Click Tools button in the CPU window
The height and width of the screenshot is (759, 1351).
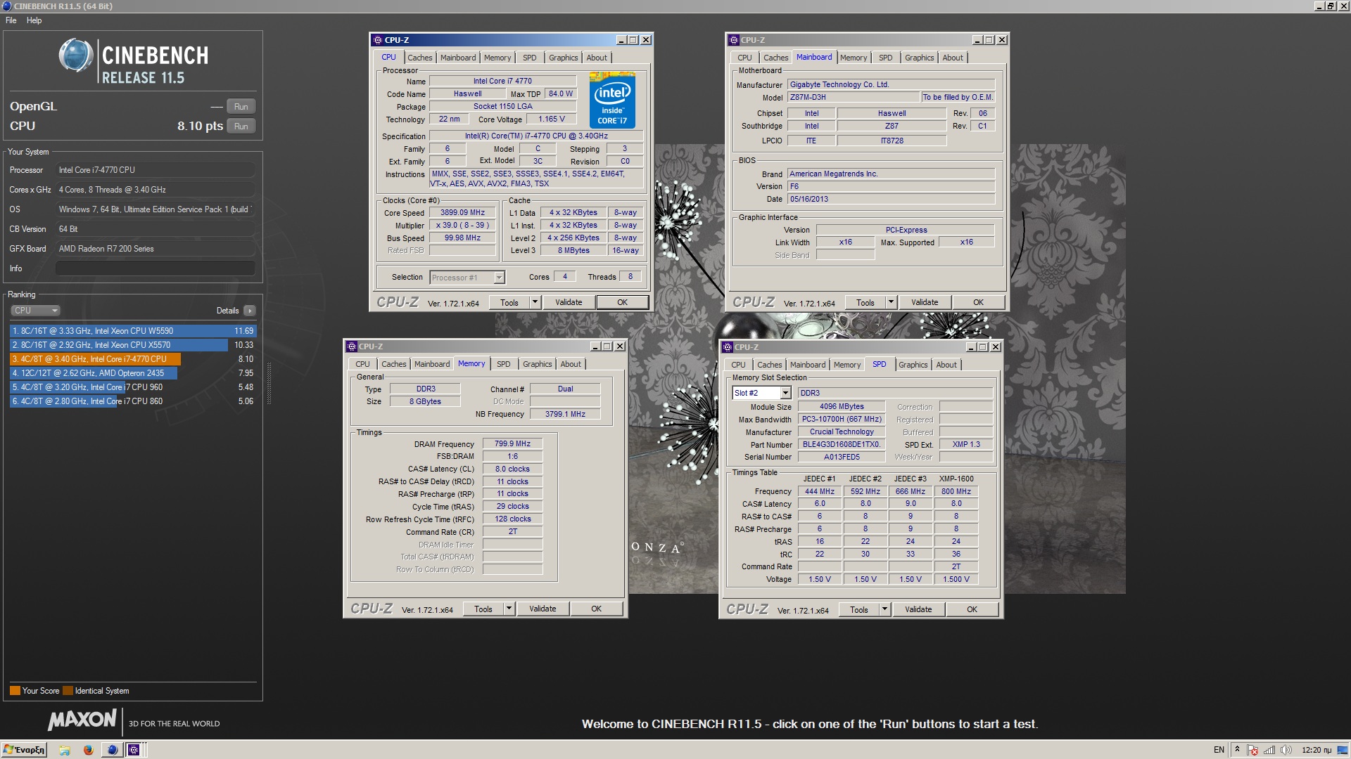[x=509, y=302]
